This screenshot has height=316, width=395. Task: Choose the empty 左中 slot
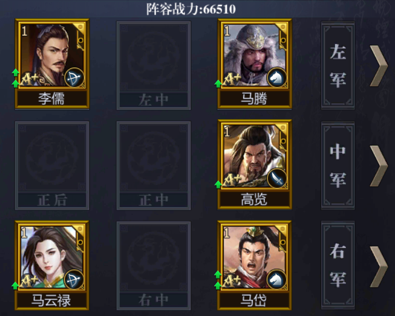[x=154, y=66]
